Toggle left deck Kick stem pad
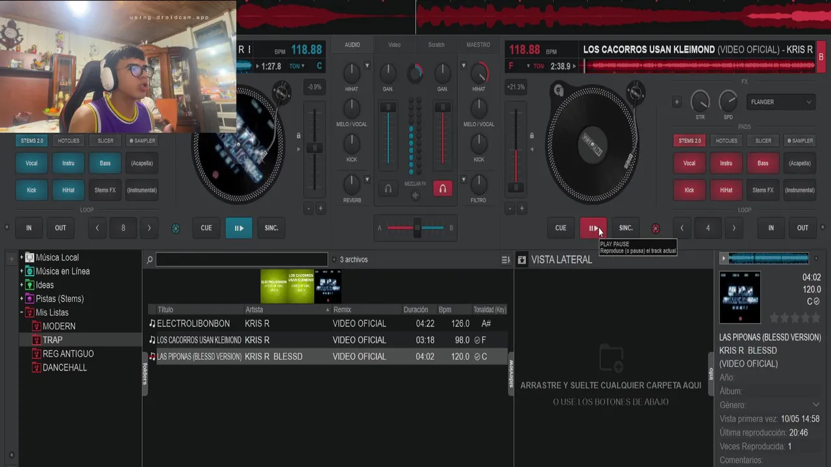831x467 pixels. point(31,190)
